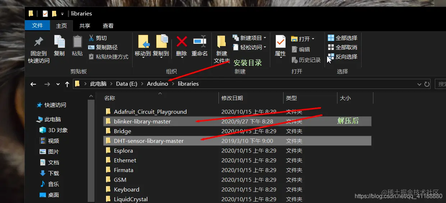Select the Esplora folder

(237, 150)
